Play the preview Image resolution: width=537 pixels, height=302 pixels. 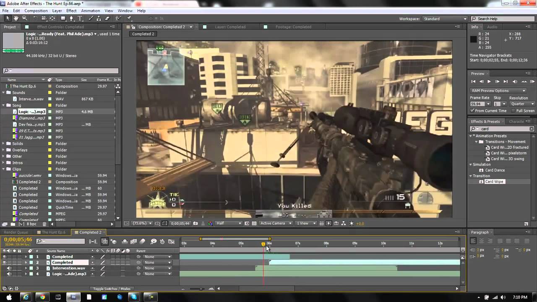point(489,81)
